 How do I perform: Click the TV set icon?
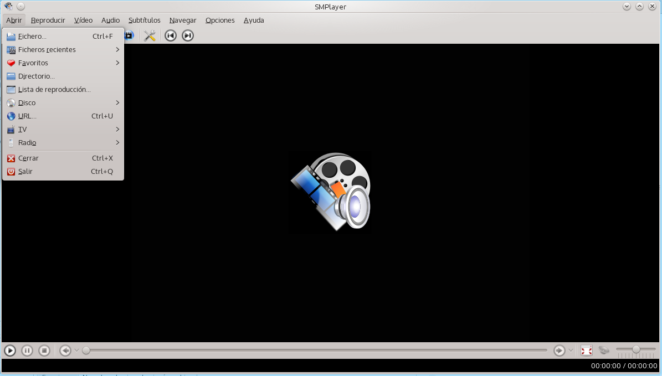11,130
